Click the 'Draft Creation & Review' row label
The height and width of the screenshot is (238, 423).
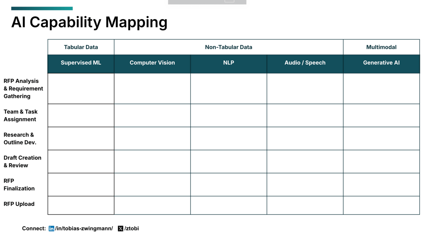(x=23, y=161)
